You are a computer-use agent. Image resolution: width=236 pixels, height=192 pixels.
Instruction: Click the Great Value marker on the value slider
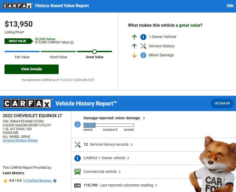coord(94,52)
